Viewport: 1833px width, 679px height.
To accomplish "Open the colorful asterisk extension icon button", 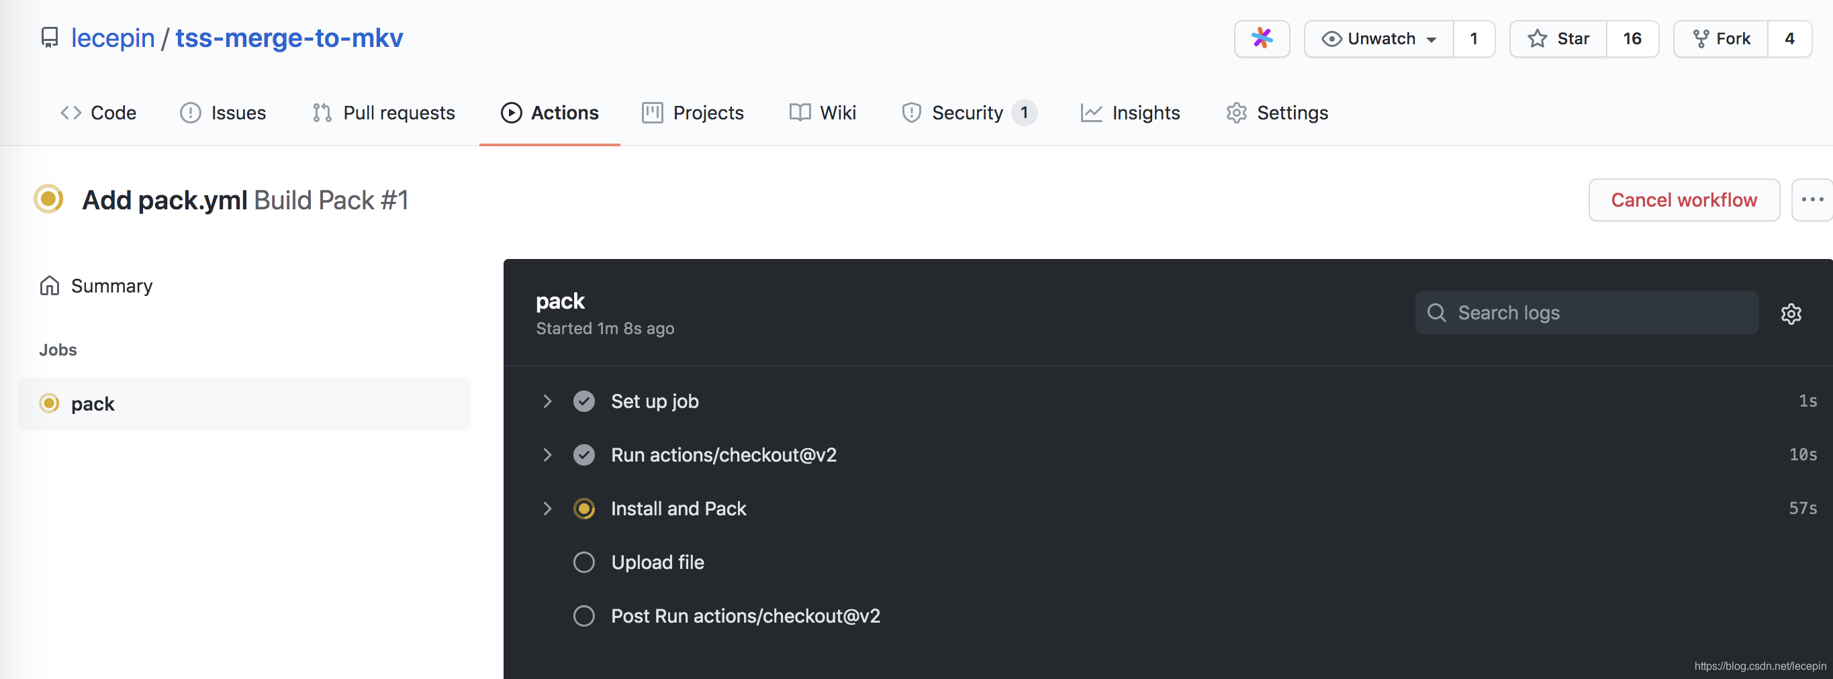I will pos(1262,38).
